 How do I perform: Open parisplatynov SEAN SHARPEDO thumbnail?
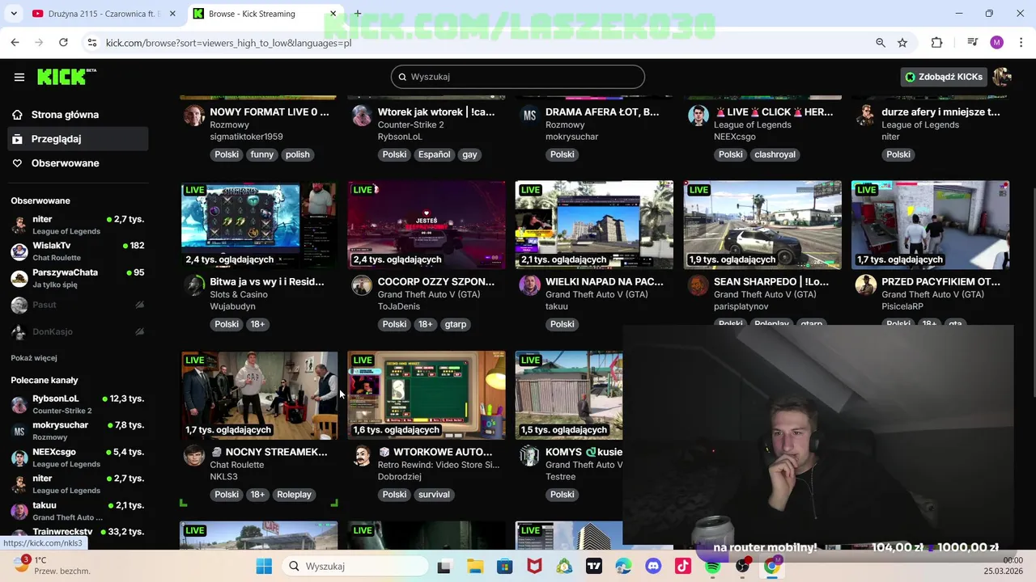pos(762,225)
